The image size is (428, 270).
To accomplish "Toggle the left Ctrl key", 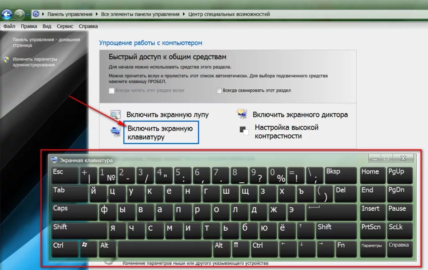I will tap(65, 249).
